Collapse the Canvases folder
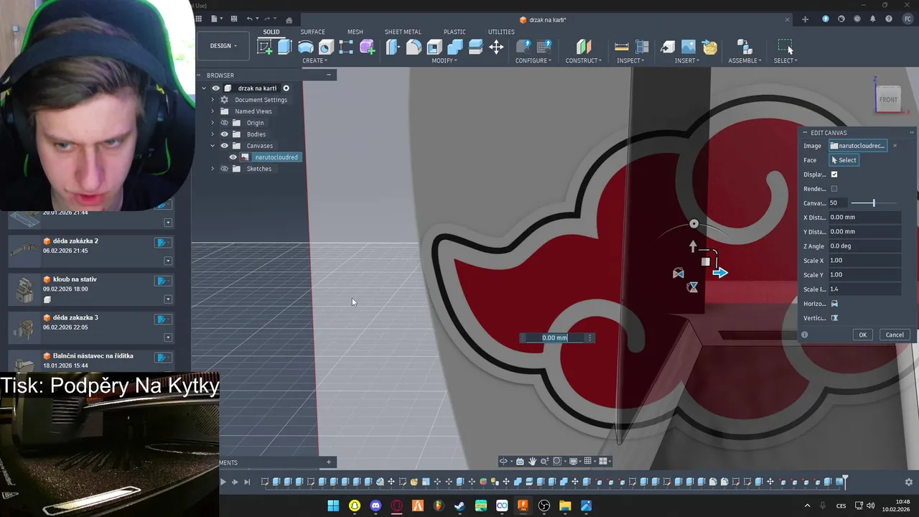Image resolution: width=919 pixels, height=517 pixels. pyautogui.click(x=213, y=146)
